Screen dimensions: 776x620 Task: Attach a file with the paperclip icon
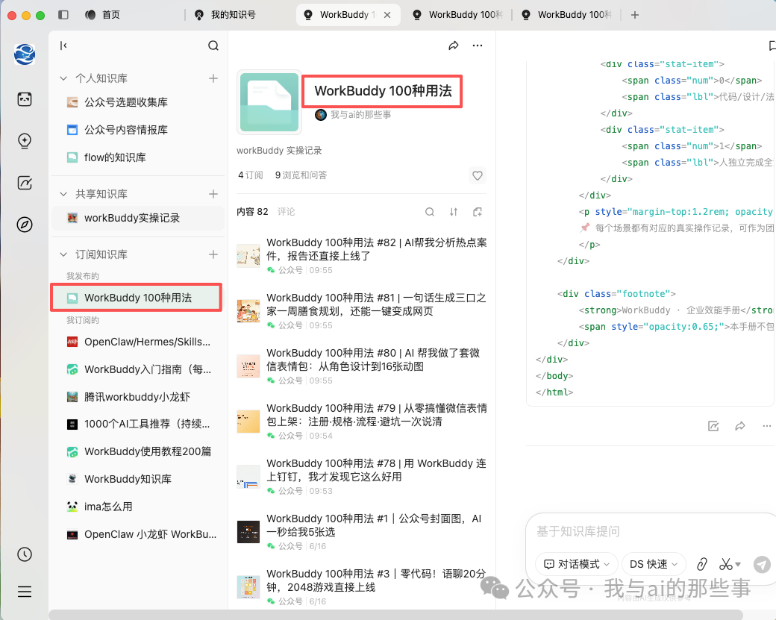pyautogui.click(x=702, y=564)
